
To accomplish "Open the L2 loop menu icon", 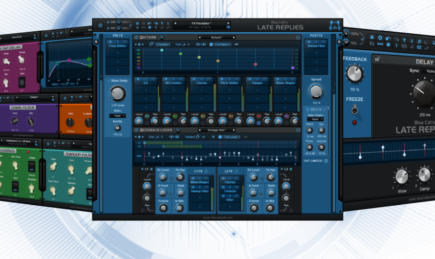I will coord(291,169).
